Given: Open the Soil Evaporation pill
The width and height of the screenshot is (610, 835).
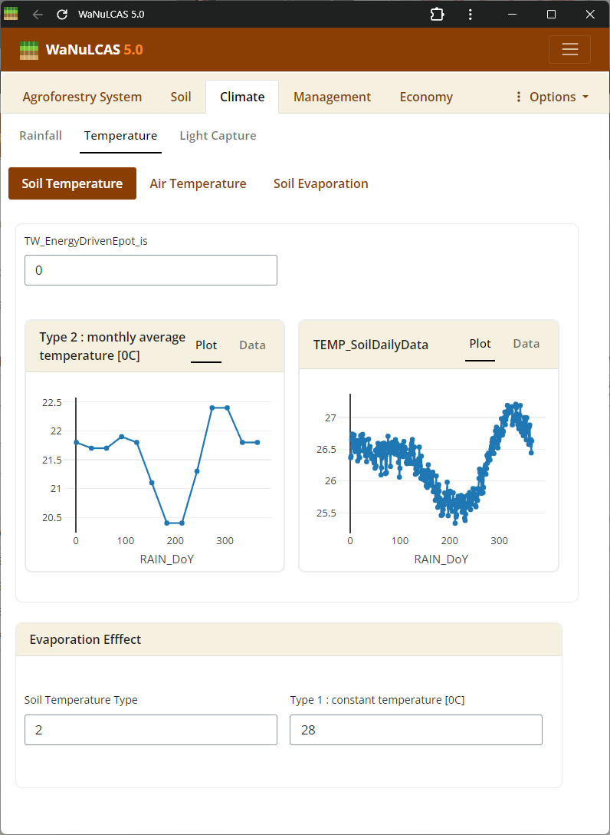Looking at the screenshot, I should pyautogui.click(x=320, y=183).
